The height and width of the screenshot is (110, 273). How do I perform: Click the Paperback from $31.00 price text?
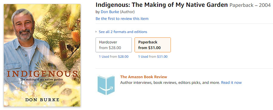[x=149, y=48]
